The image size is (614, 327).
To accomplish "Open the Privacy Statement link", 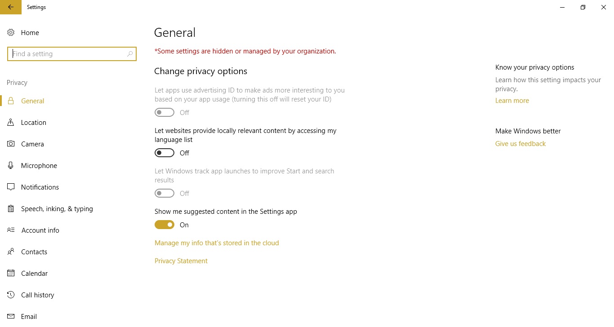I will 181,261.
